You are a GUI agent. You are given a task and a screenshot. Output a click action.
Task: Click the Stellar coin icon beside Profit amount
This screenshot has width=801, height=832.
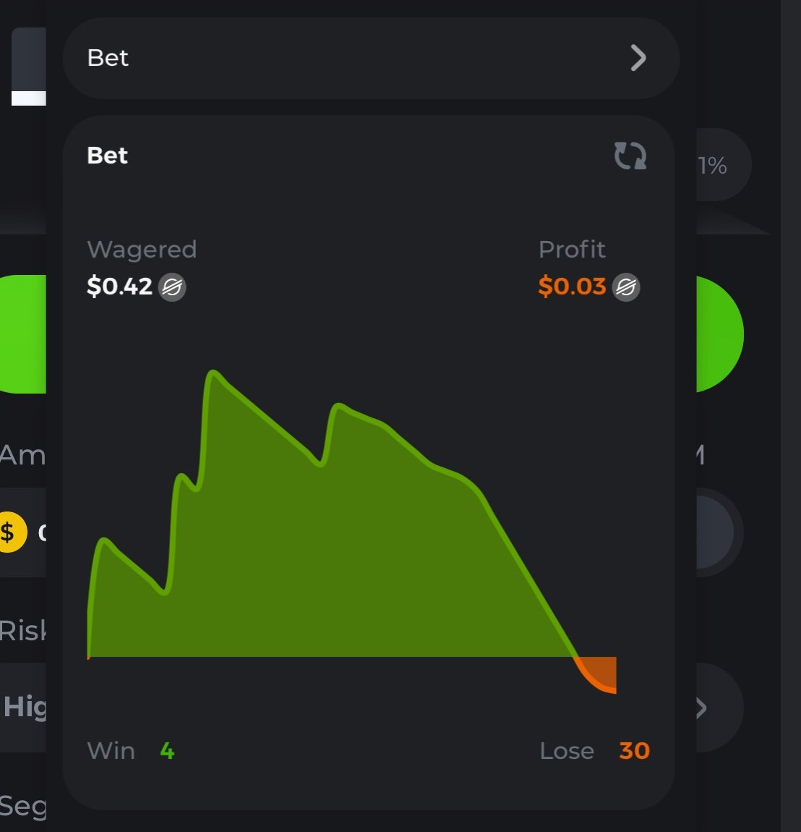tap(626, 287)
